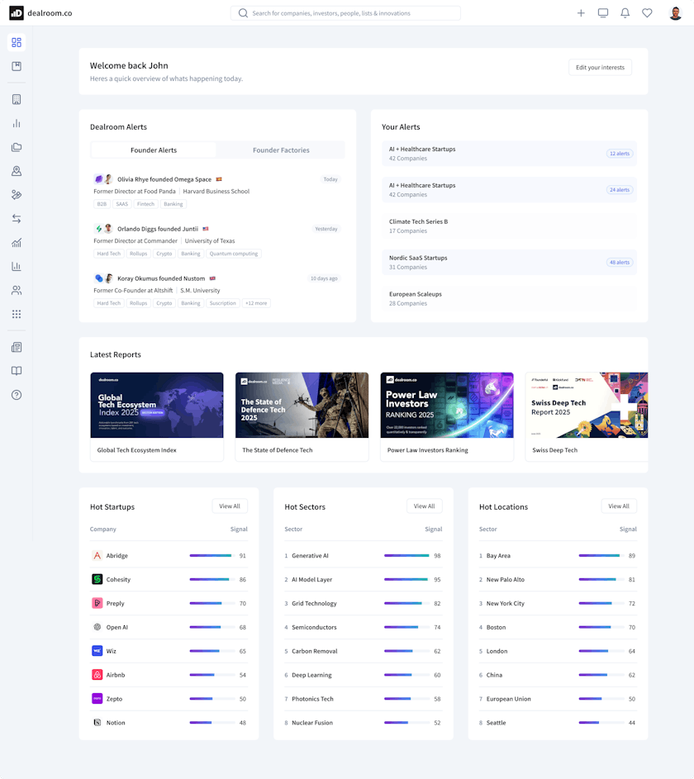Click the stacked folders sidebar icon
The image size is (694, 779).
17,147
